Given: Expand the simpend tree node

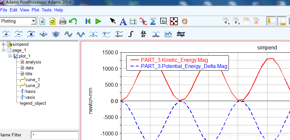Looking at the screenshot, I should click(4, 44).
